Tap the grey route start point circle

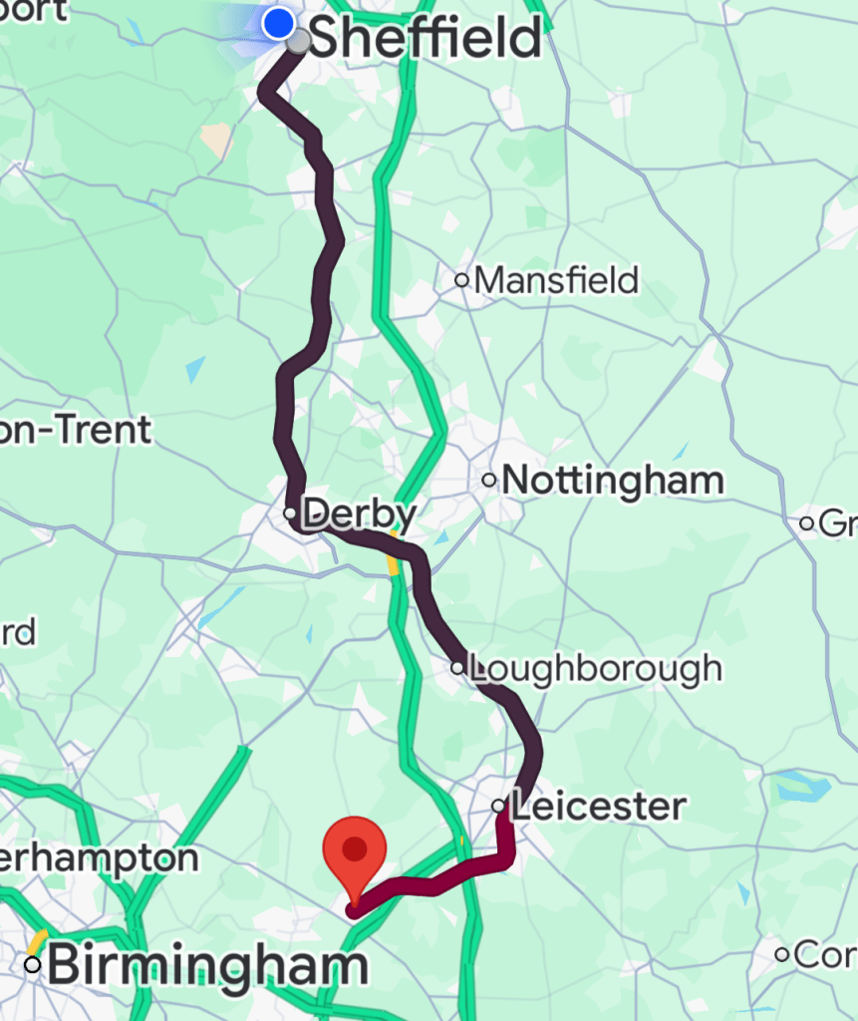[299, 42]
